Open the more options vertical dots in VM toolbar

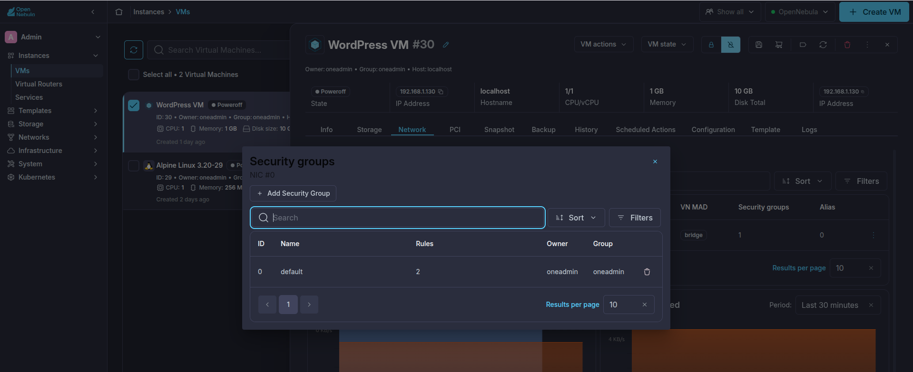[x=867, y=45]
